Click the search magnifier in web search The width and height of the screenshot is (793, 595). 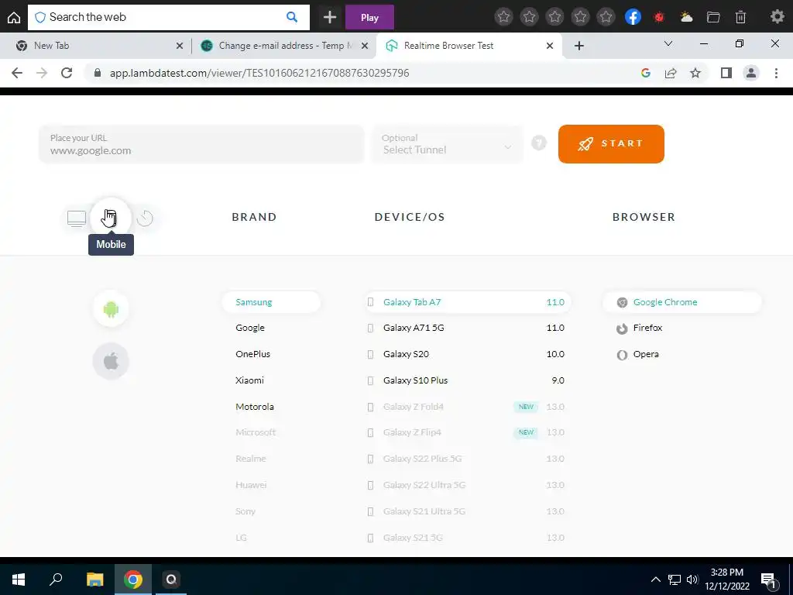pos(292,17)
